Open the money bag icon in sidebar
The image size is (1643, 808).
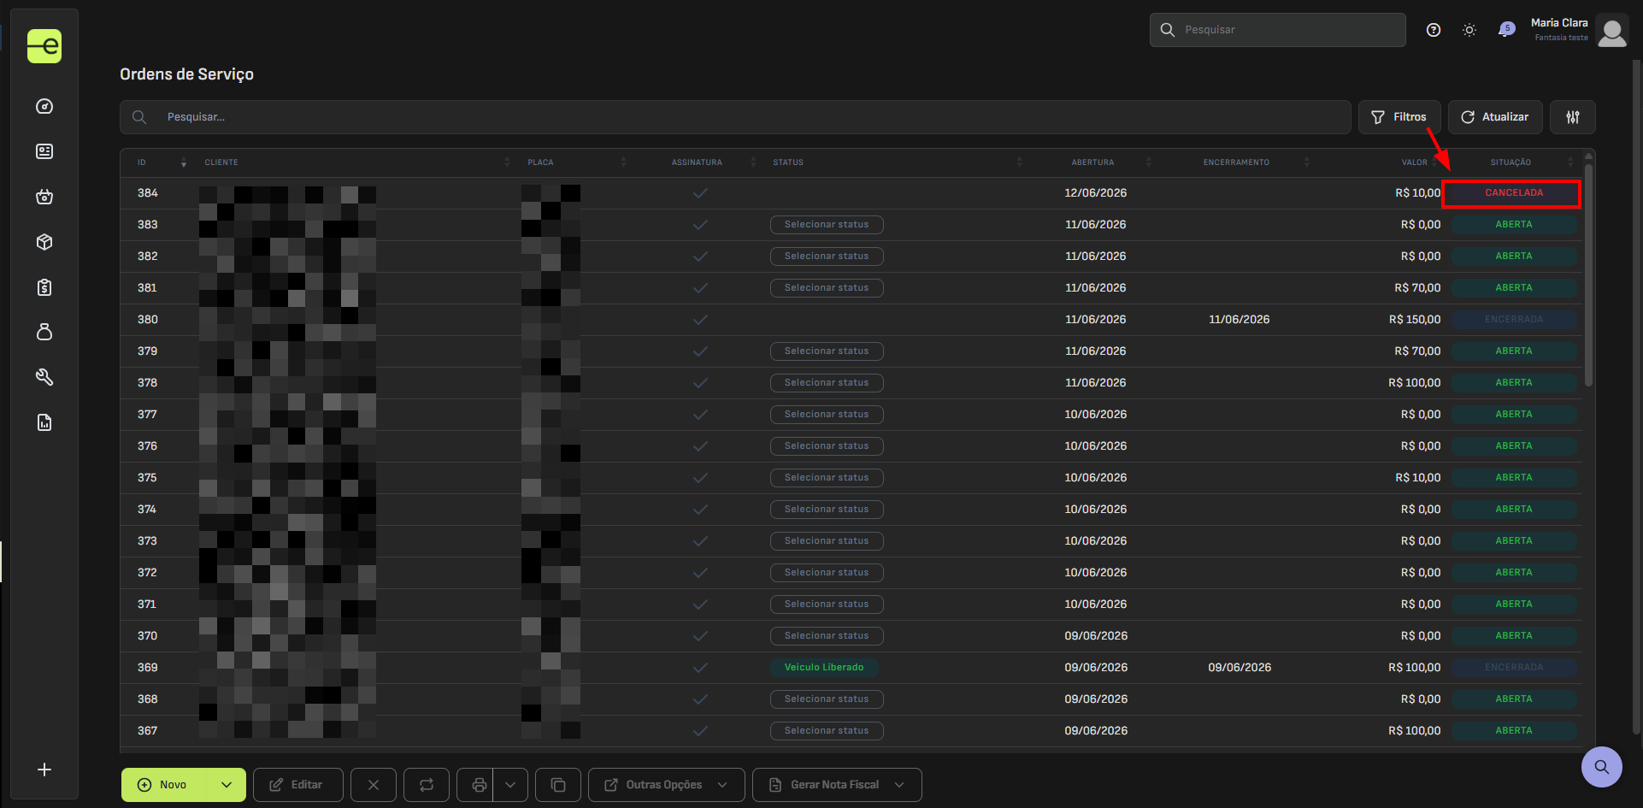pyautogui.click(x=44, y=332)
